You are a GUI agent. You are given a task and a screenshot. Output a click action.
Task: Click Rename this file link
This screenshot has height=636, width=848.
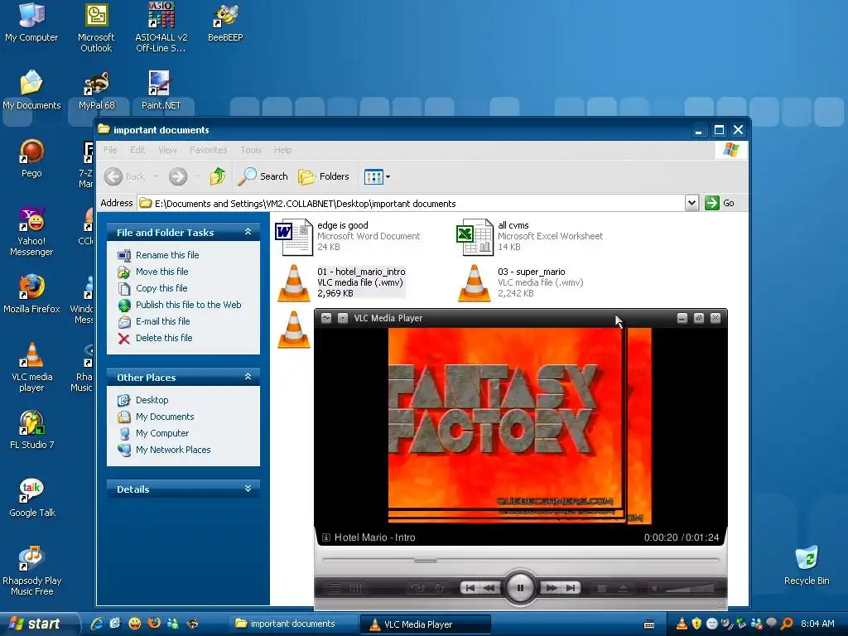pos(167,255)
